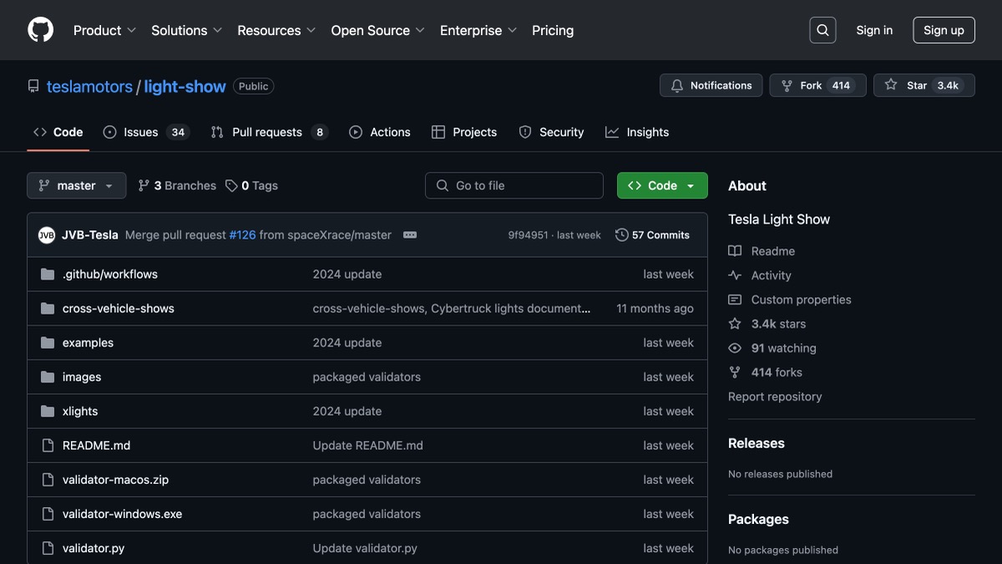Click the Readme book icon
Image resolution: width=1002 pixels, height=564 pixels.
pos(735,251)
